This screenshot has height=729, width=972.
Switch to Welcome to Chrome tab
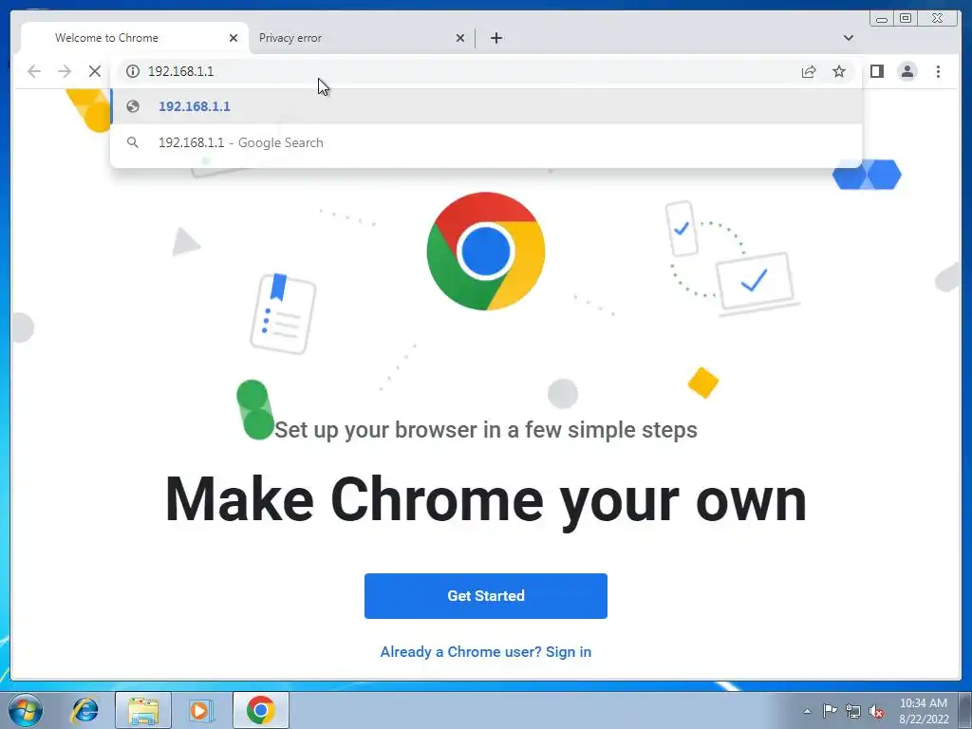click(x=135, y=38)
